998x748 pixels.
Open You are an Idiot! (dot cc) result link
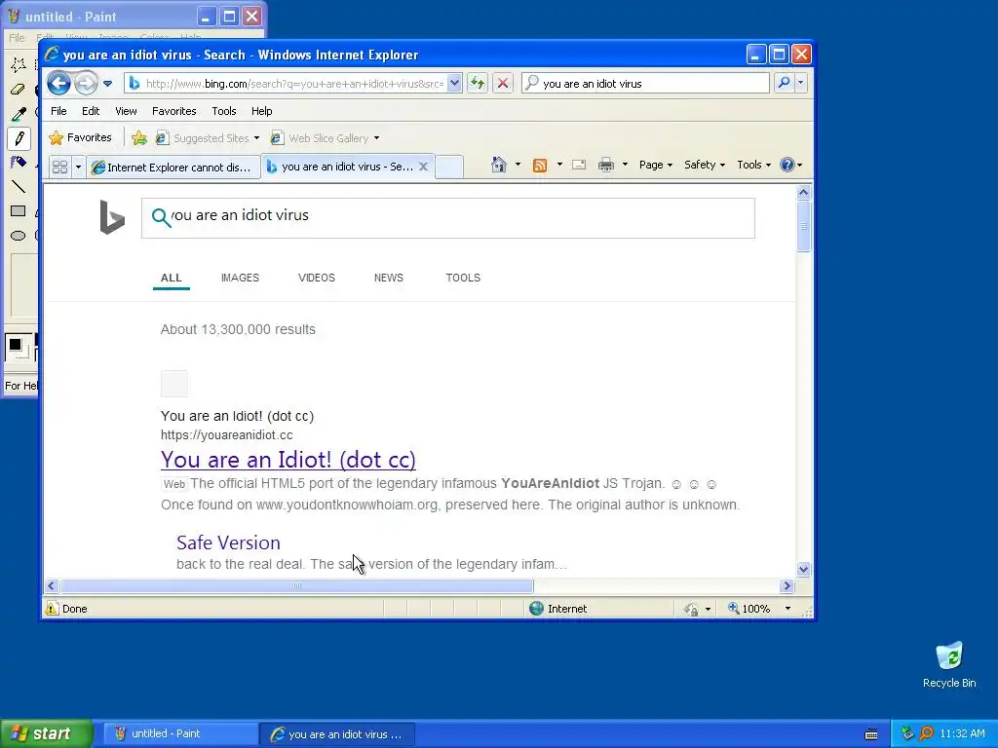tap(288, 460)
